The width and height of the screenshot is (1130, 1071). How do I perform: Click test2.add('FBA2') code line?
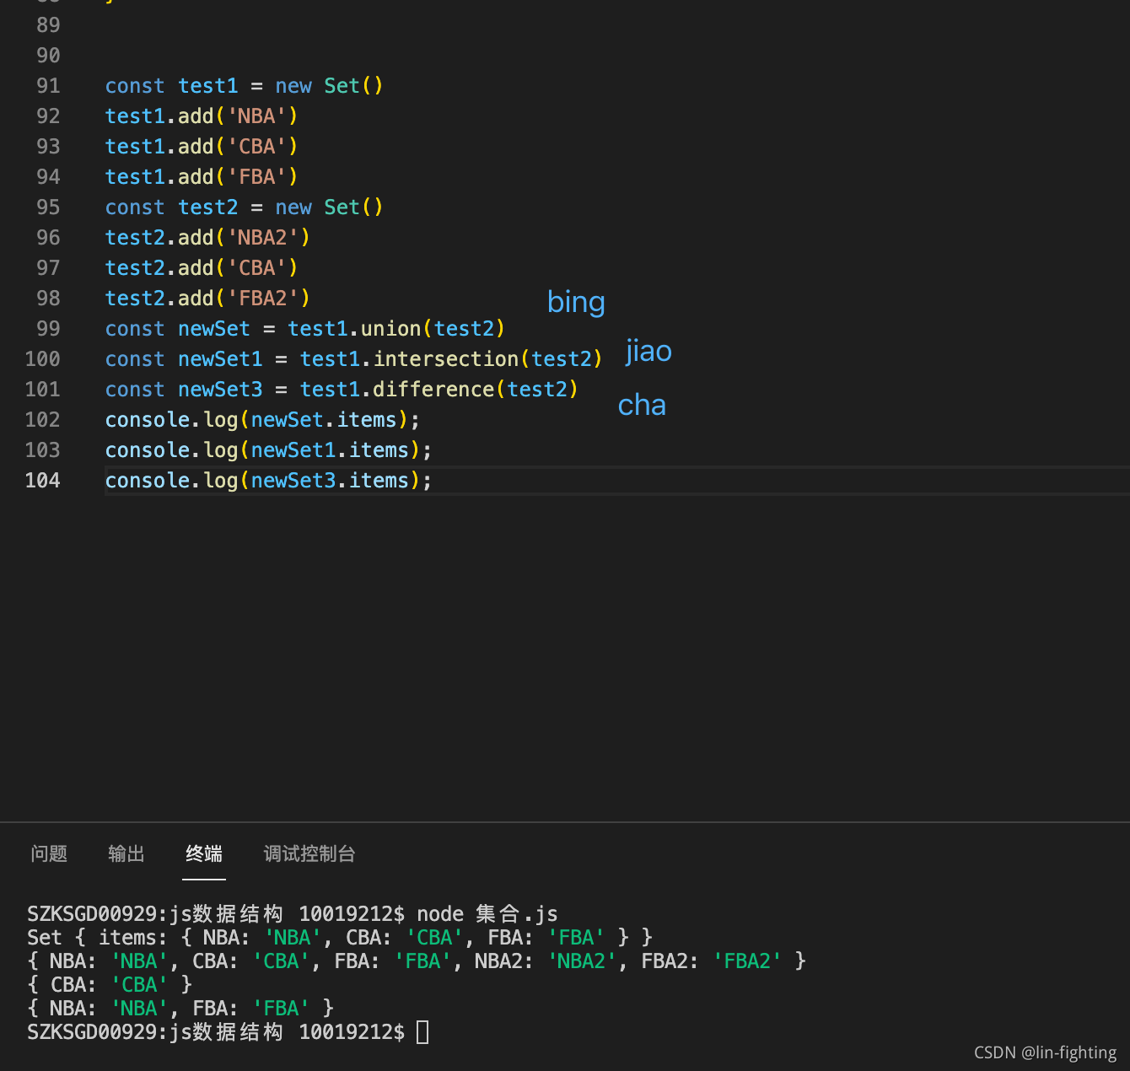(207, 299)
